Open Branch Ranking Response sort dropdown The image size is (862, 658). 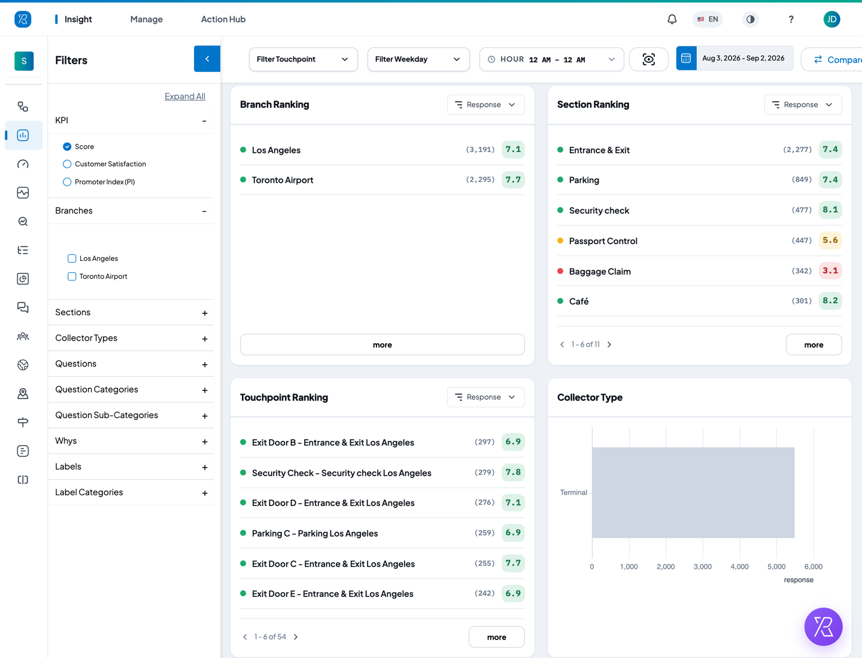click(485, 105)
